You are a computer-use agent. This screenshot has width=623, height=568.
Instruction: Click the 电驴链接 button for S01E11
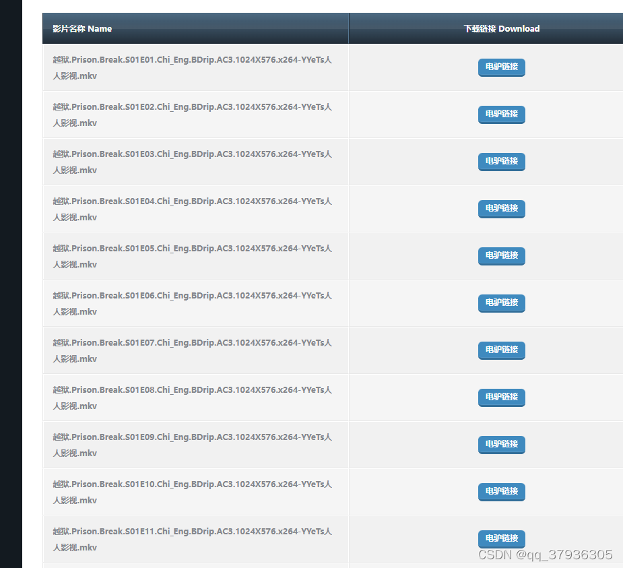click(501, 539)
